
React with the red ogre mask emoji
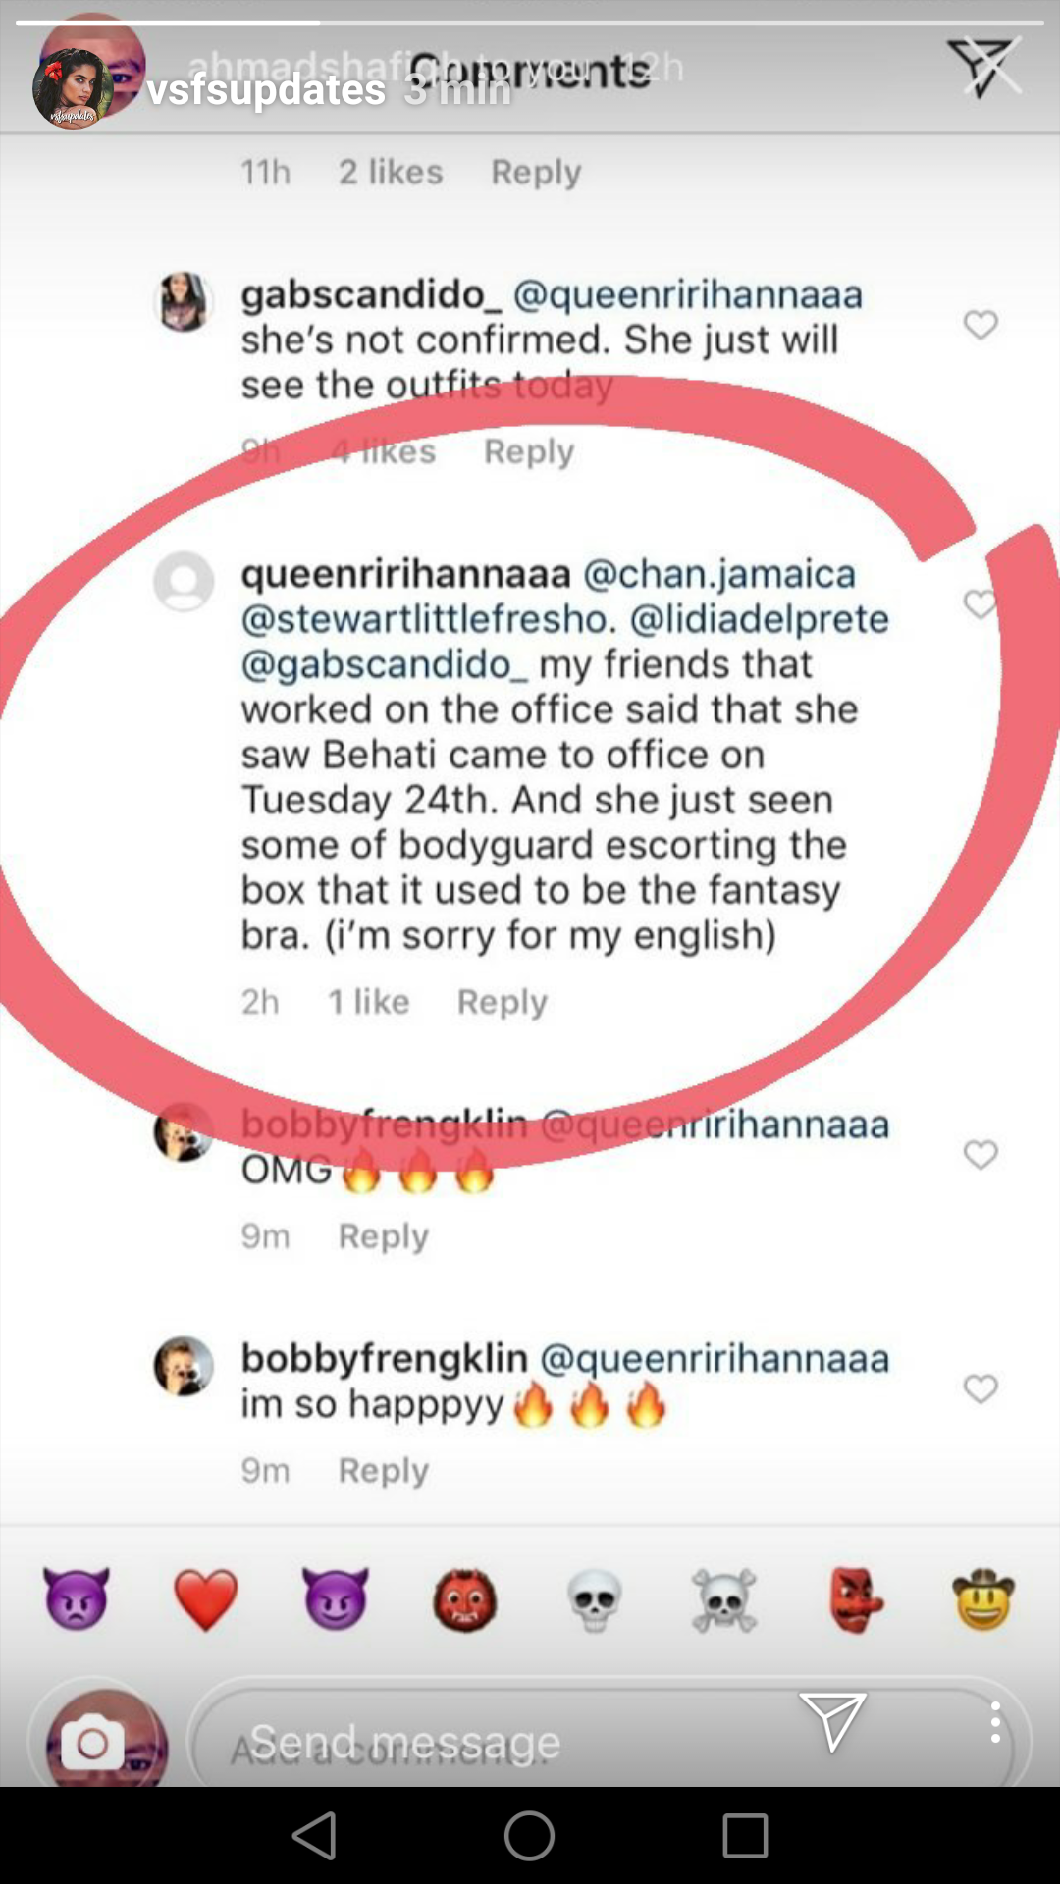[465, 1600]
